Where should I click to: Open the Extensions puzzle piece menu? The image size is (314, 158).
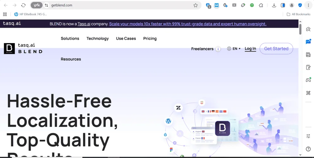(261, 5)
